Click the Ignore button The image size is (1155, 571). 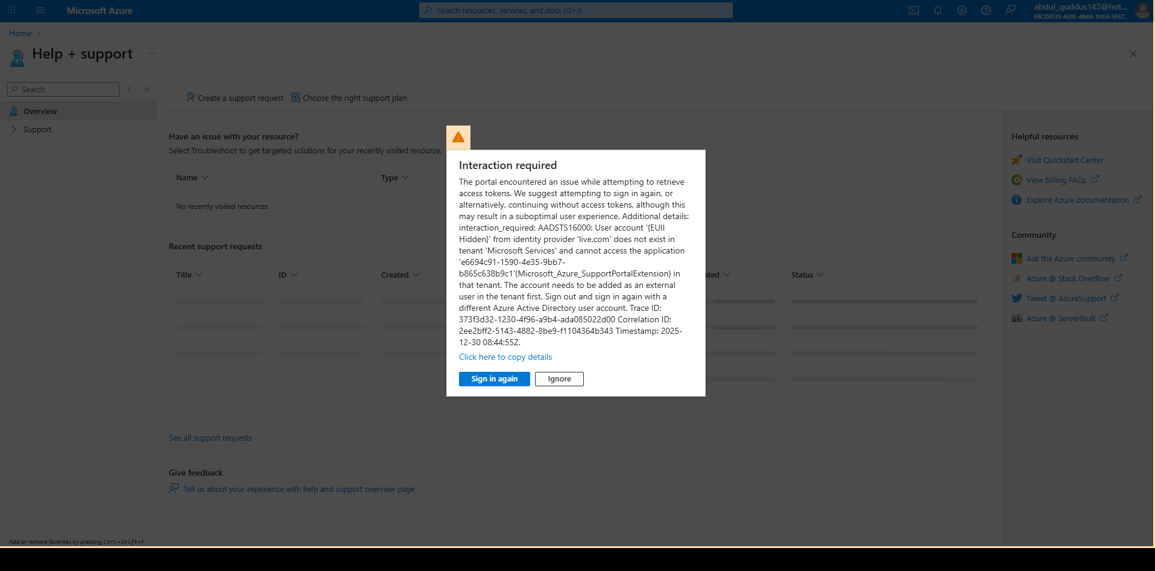559,379
